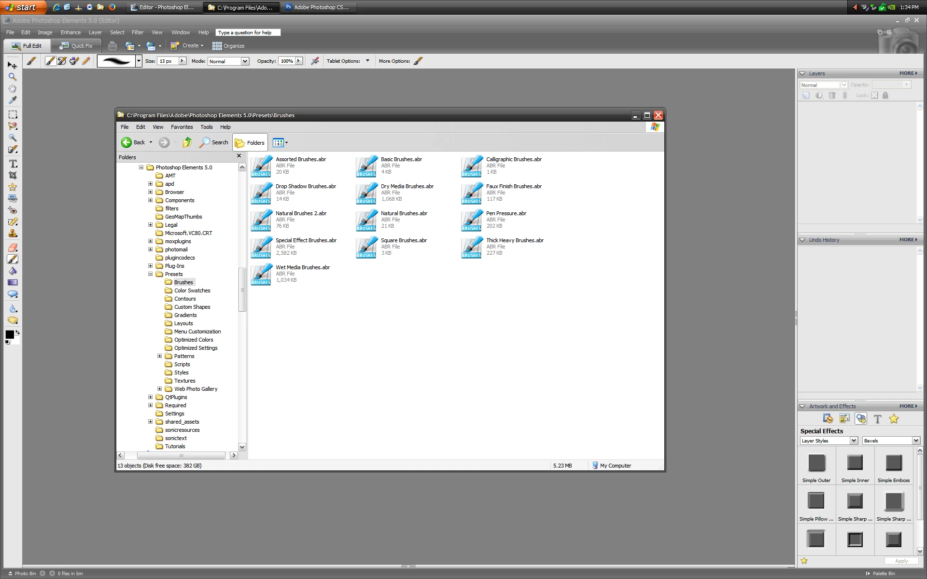Open the Favorites menu in Explorer
The height and width of the screenshot is (579, 927).
click(182, 127)
